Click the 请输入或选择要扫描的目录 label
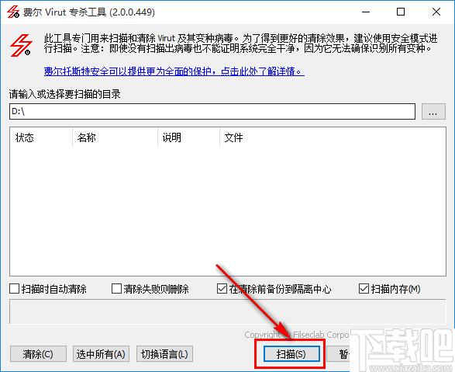The image size is (455, 372). coord(64,94)
